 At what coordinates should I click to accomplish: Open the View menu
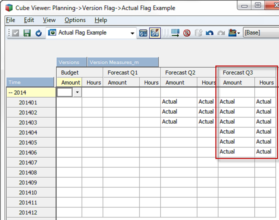click(49, 20)
